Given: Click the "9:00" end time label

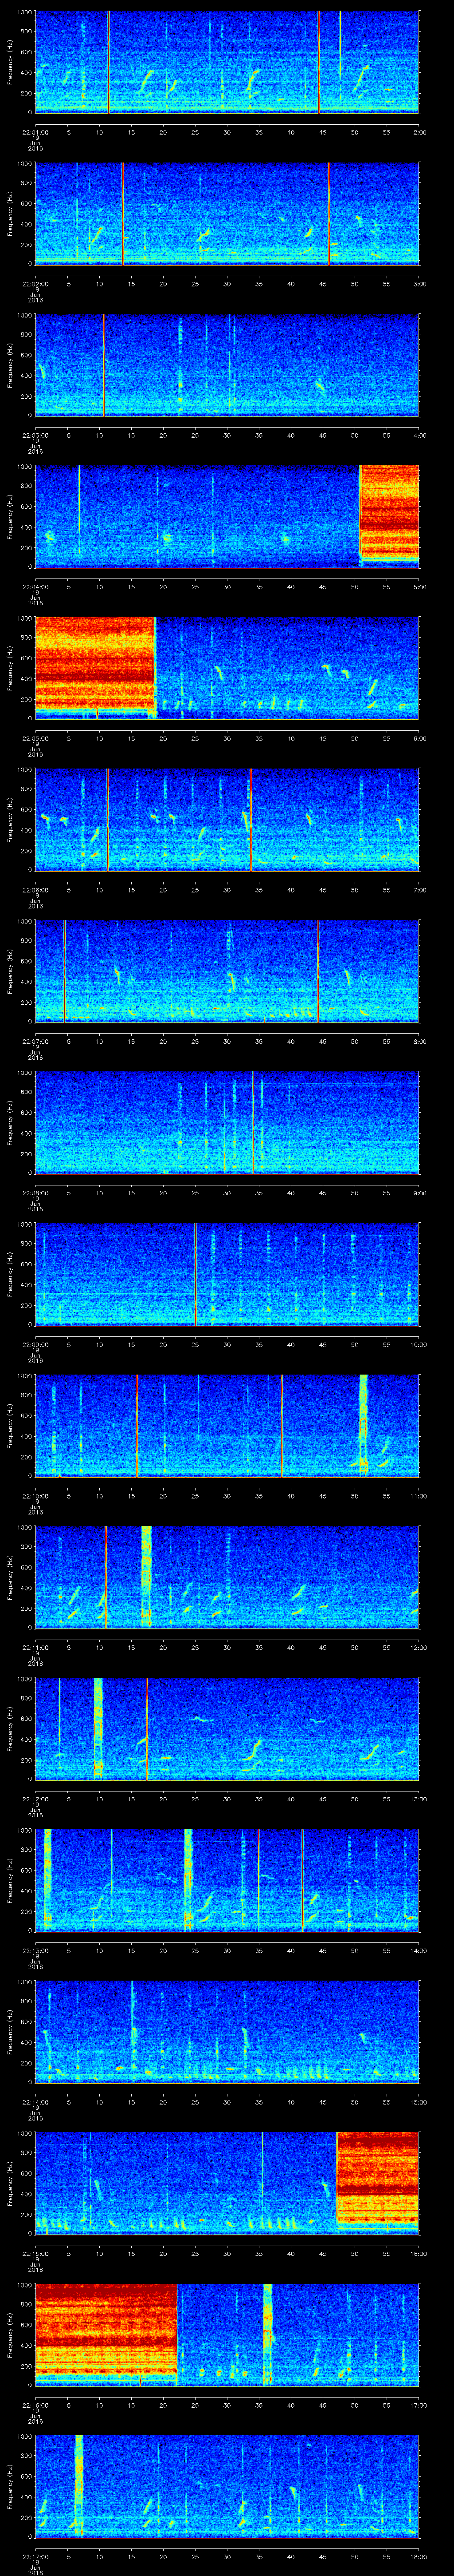Looking at the screenshot, I should tap(419, 1192).
